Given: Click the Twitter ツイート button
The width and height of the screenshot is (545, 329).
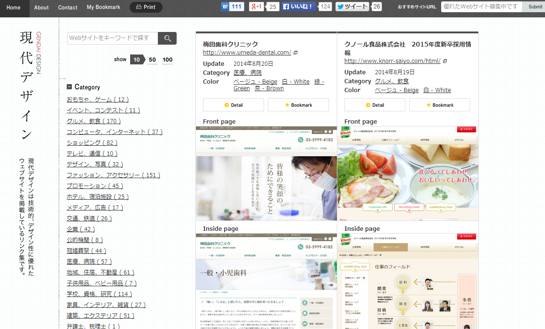Looking at the screenshot, I should [352, 7].
